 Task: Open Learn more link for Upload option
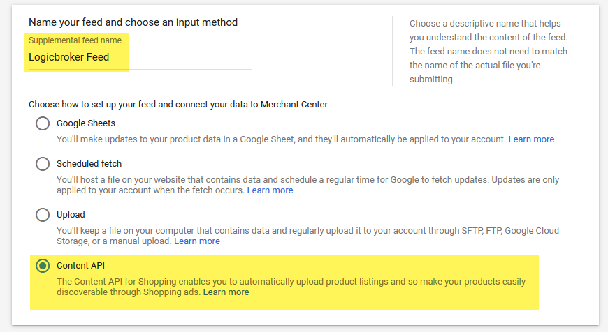197,241
